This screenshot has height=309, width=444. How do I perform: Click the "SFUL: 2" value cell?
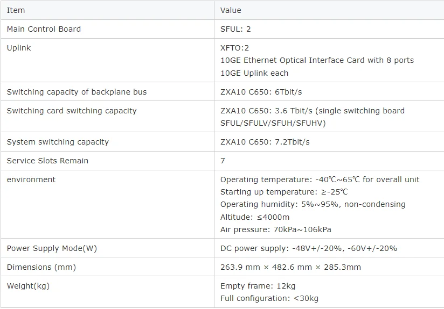tap(235, 29)
